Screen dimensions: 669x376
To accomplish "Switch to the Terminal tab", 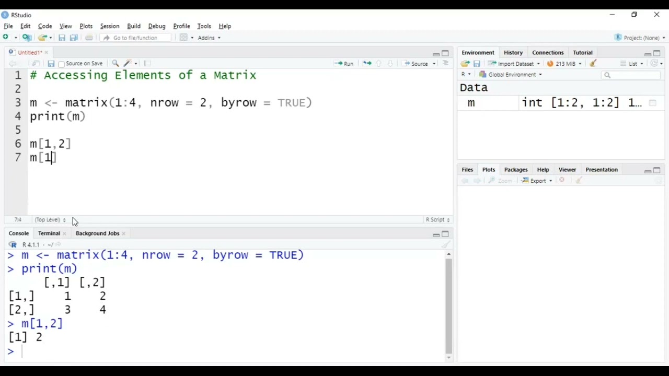I will pos(49,233).
